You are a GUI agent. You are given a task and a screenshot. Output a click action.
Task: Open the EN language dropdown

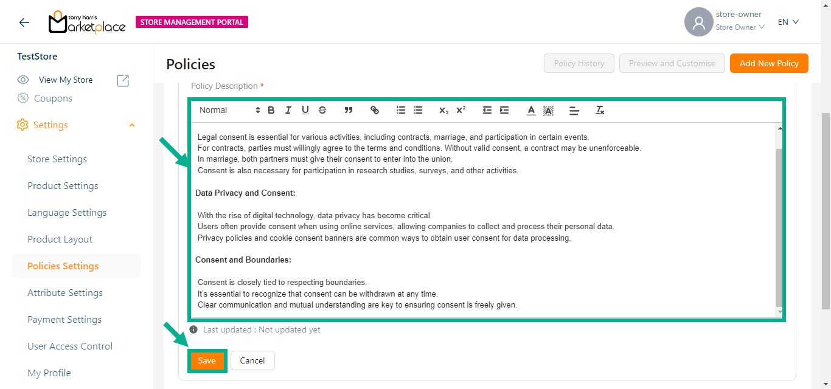[x=788, y=22]
